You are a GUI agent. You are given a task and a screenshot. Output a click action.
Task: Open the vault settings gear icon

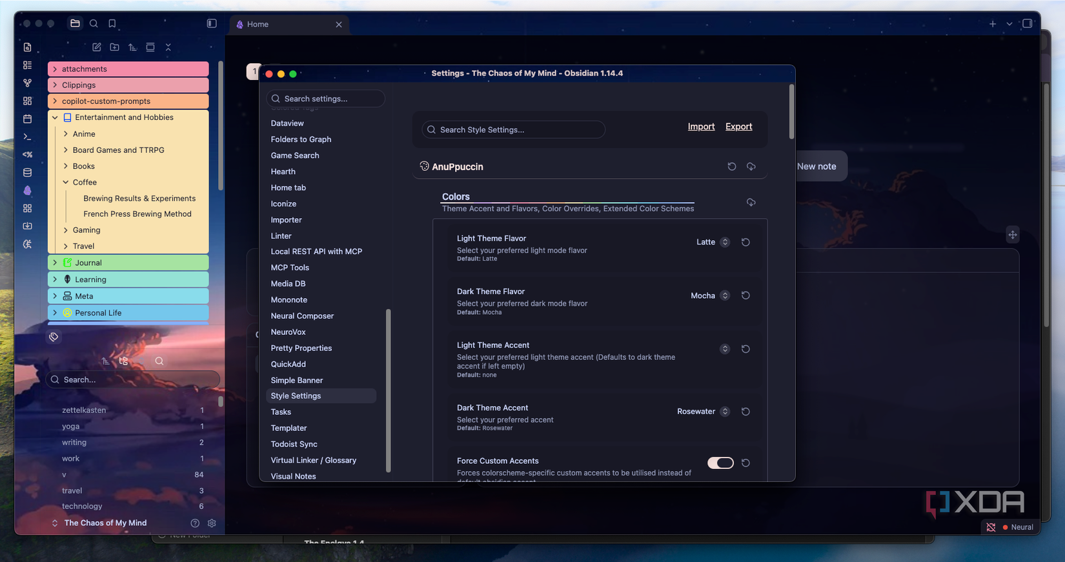(x=212, y=523)
